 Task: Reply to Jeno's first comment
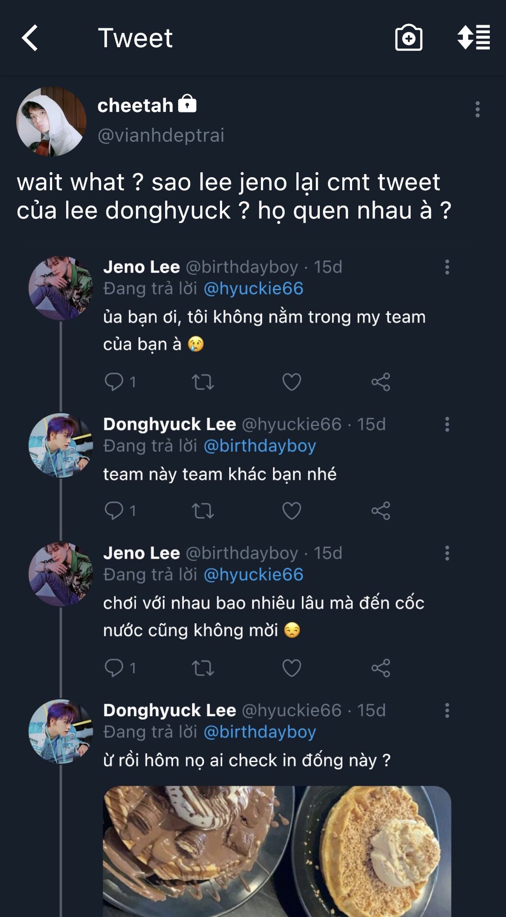114,382
